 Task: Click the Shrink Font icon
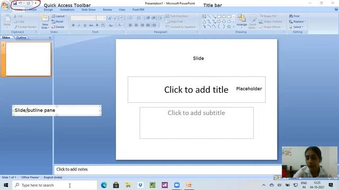coord(115,18)
